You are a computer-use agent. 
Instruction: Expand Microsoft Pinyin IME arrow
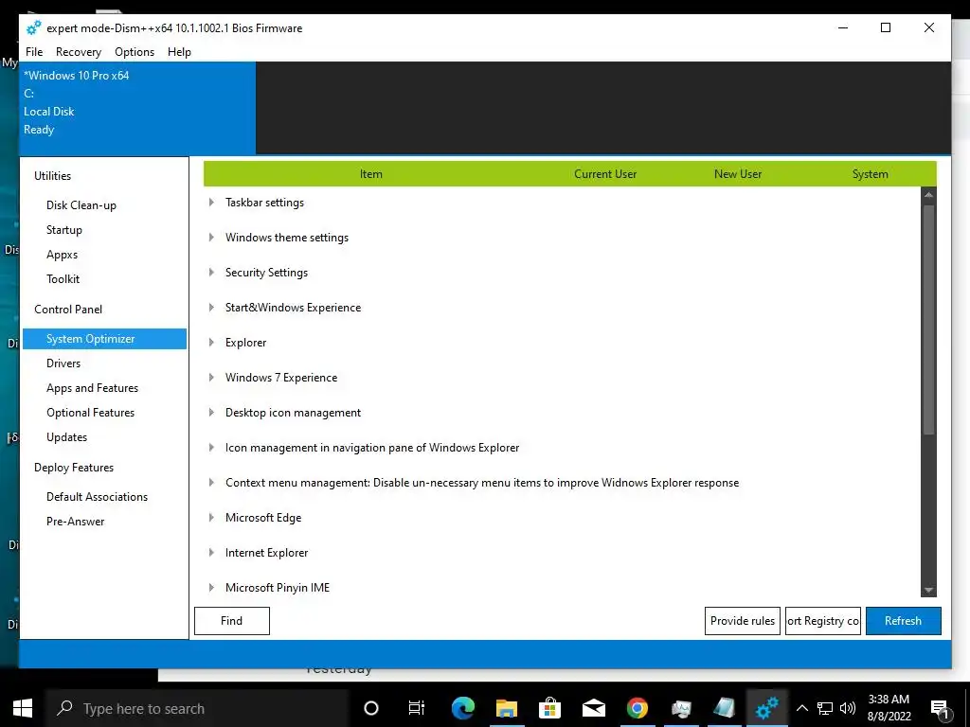click(x=211, y=587)
